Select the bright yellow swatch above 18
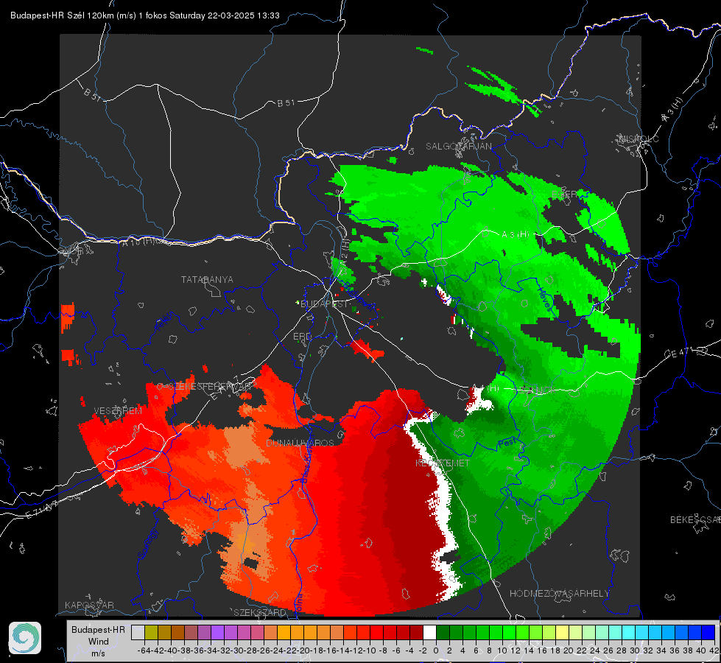Image resolution: width=721 pixels, height=663 pixels. coord(563,633)
